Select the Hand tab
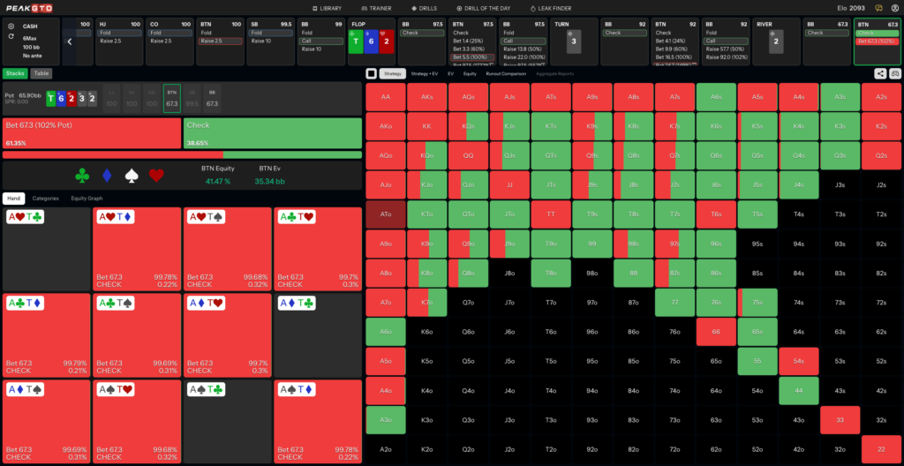 pos(14,199)
